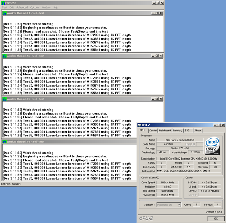The width and height of the screenshot is (226, 223).
Task: Click the Core Speed value 4004.4 MHz
Action: [167, 183]
